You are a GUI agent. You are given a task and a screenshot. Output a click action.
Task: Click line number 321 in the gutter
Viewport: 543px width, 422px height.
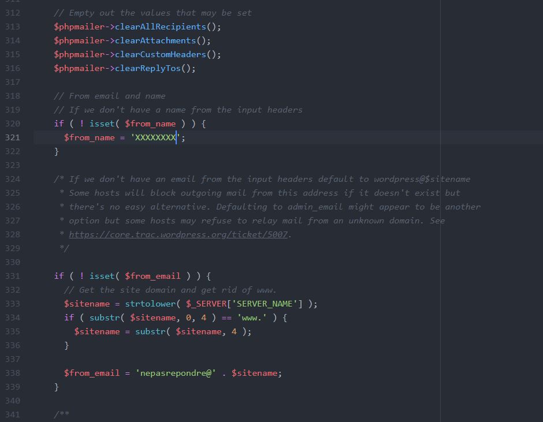tap(12, 137)
